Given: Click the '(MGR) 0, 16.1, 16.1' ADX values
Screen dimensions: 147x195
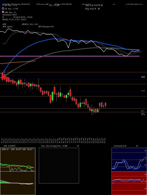Looking at the screenshot, I should (x=30, y=24).
